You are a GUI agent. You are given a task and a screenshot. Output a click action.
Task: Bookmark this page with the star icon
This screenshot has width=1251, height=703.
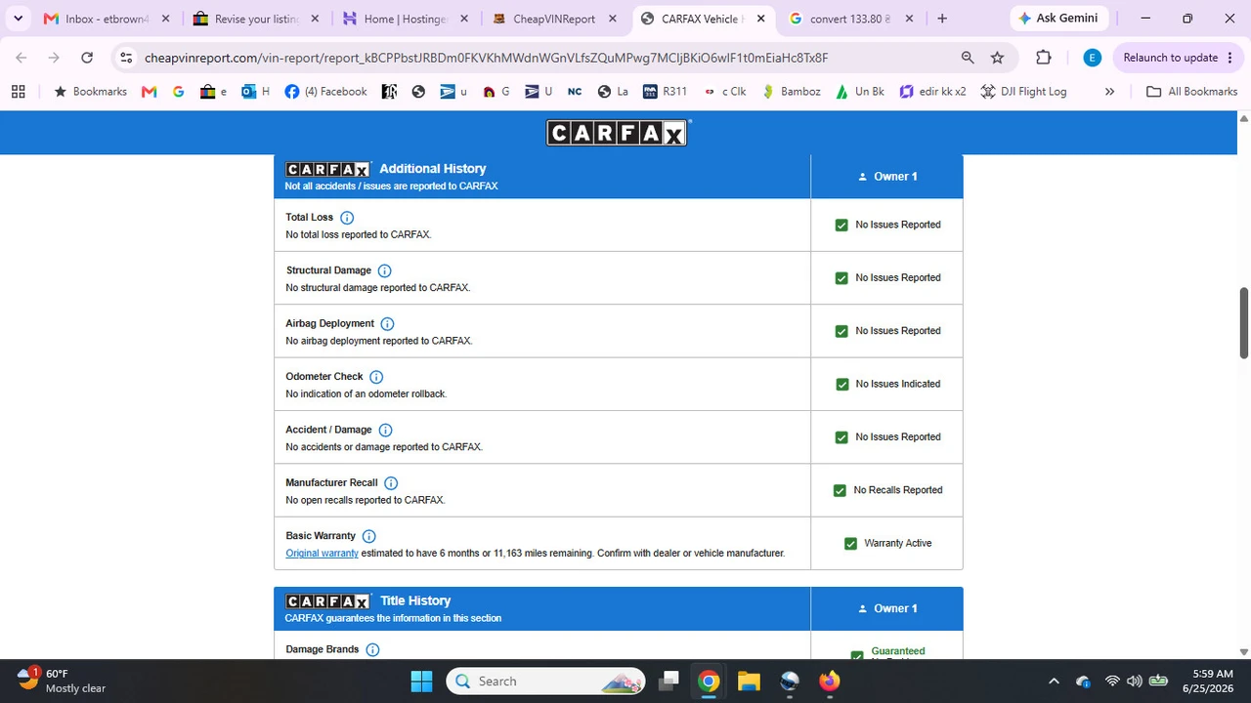[997, 58]
